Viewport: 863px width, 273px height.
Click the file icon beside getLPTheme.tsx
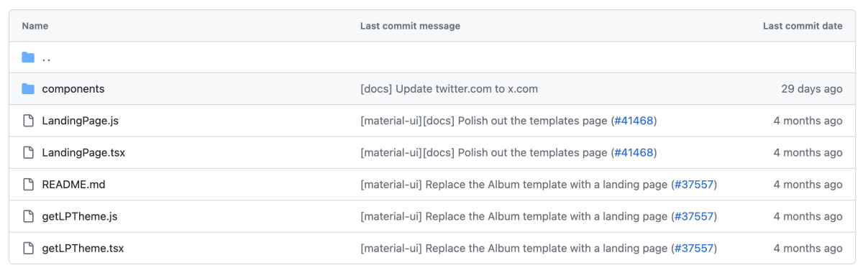[28, 248]
